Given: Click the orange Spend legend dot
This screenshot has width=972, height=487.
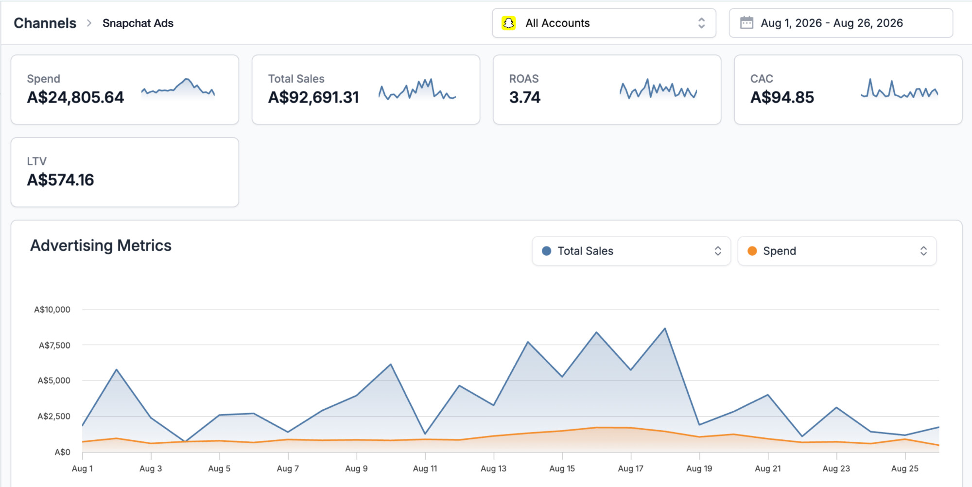Looking at the screenshot, I should click(752, 251).
